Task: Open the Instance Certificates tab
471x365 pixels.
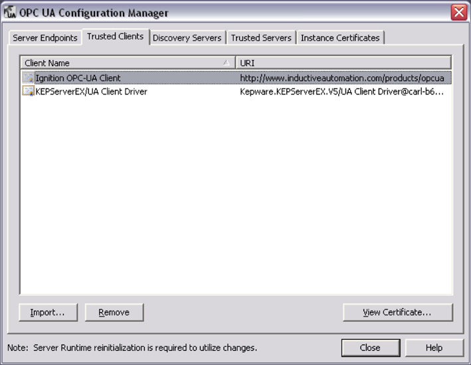Action: click(x=340, y=38)
